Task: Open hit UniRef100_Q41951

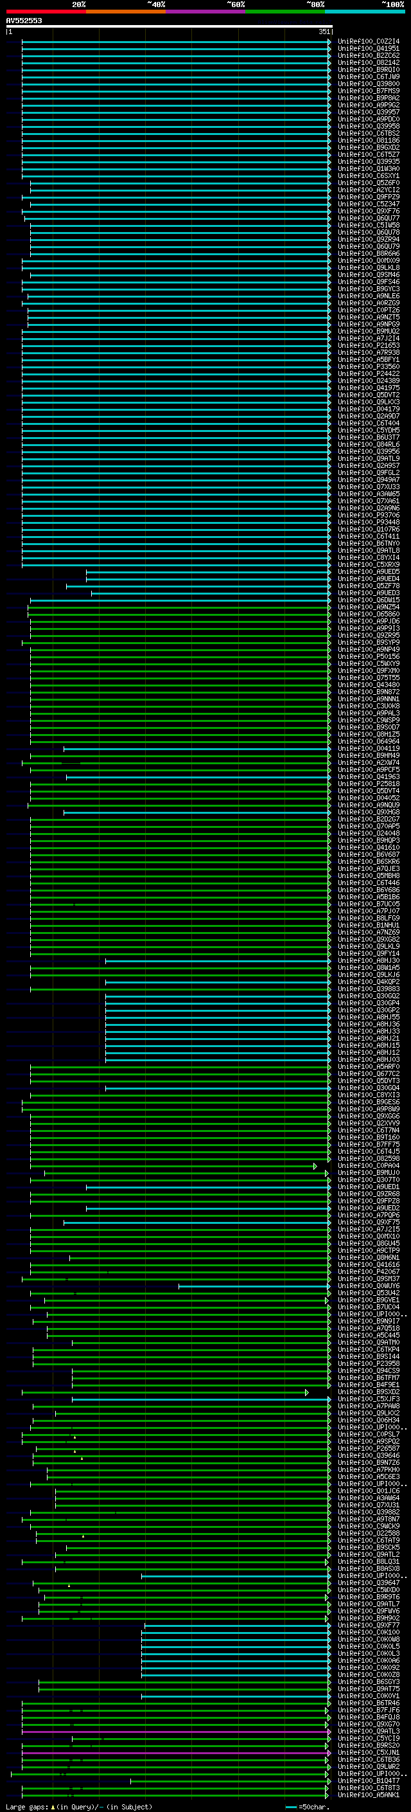Action: [368, 49]
